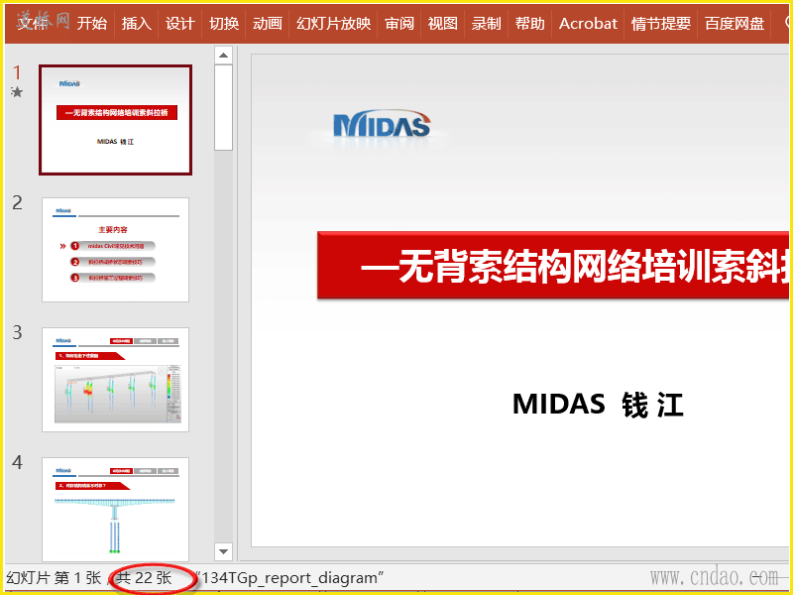Click the thumbnail panel scroll up arrow

pos(223,56)
